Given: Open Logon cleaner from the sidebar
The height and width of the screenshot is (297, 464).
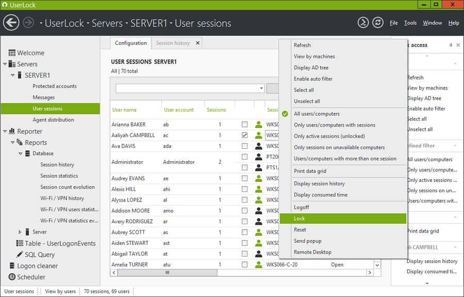Looking at the screenshot, I should (x=37, y=266).
